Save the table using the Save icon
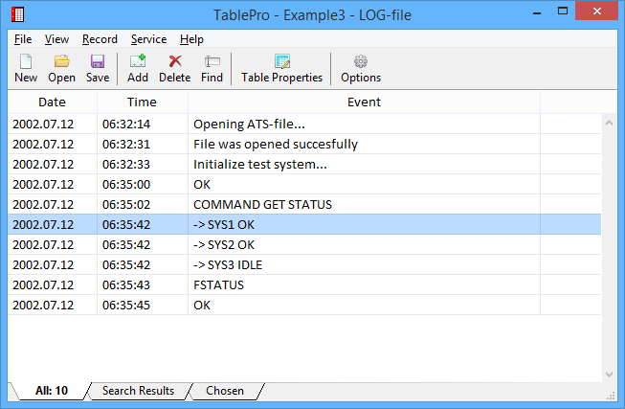Image resolution: width=625 pixels, height=409 pixels. [x=98, y=61]
